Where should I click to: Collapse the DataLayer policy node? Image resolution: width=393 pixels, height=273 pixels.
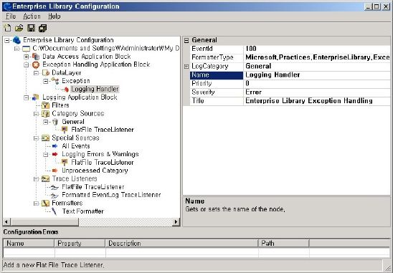(36, 73)
